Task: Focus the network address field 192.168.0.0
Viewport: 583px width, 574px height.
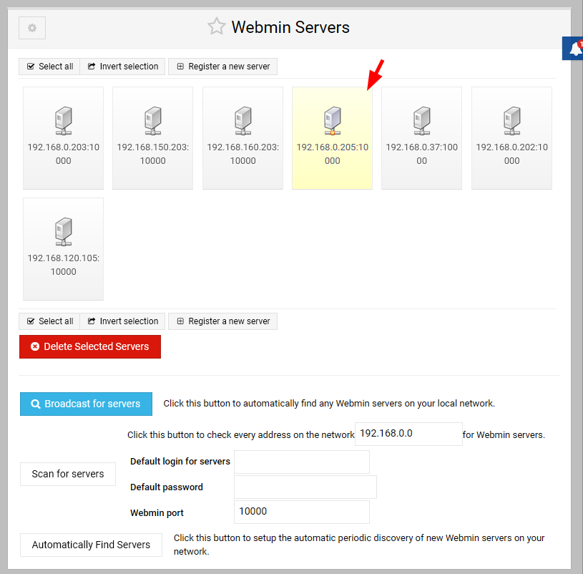Action: tap(408, 434)
